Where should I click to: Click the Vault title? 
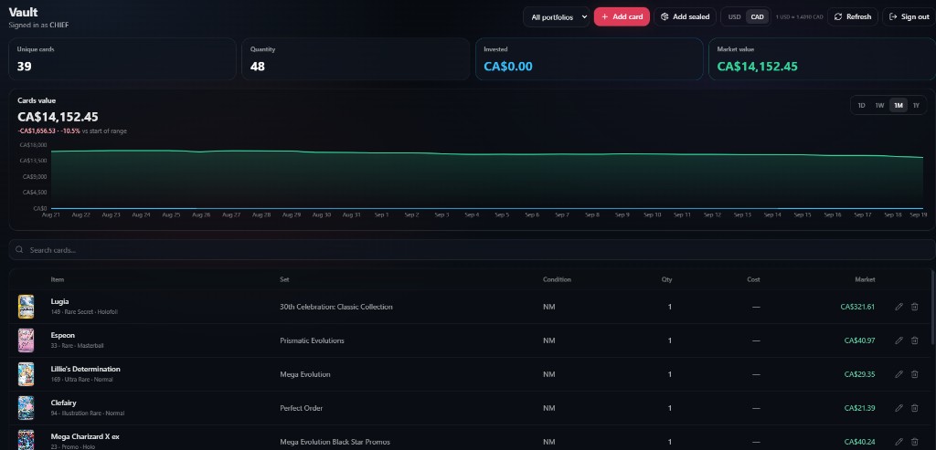tap(23, 13)
